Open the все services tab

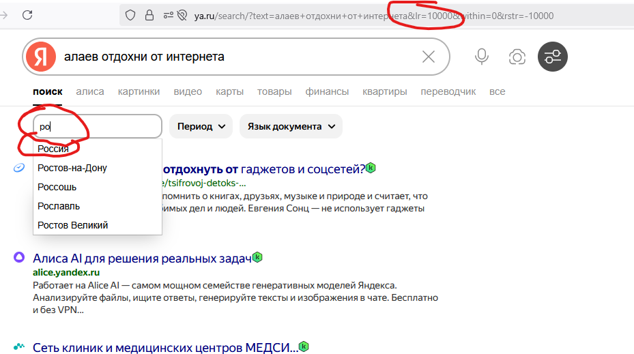pos(497,91)
